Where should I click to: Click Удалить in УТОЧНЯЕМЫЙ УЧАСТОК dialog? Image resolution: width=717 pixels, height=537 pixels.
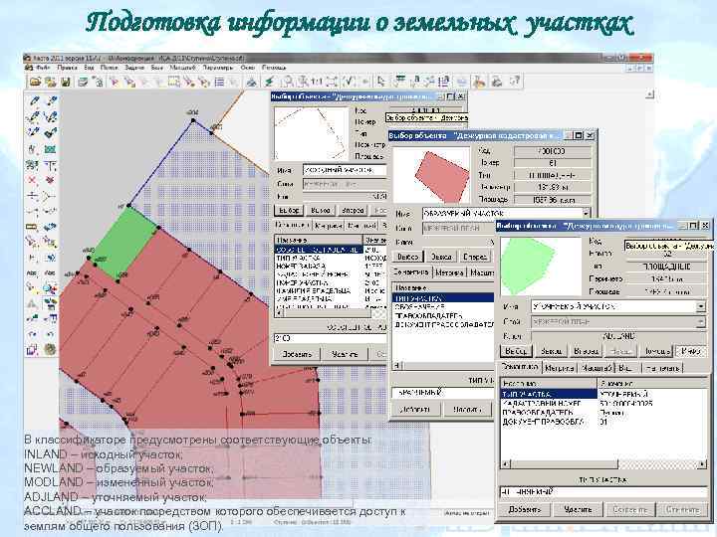pos(578,509)
